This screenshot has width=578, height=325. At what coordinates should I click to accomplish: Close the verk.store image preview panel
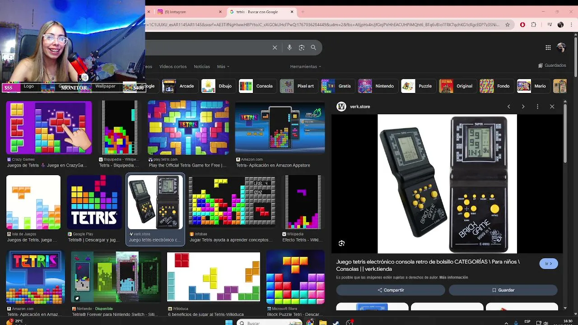click(x=552, y=107)
